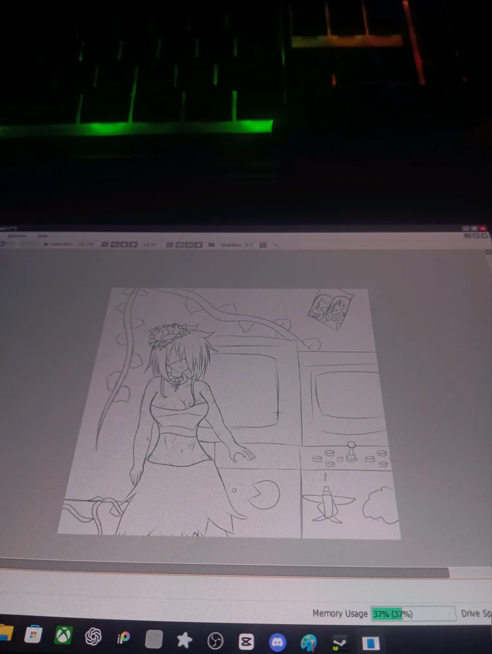Click the white star taskbar icon

[184, 640]
